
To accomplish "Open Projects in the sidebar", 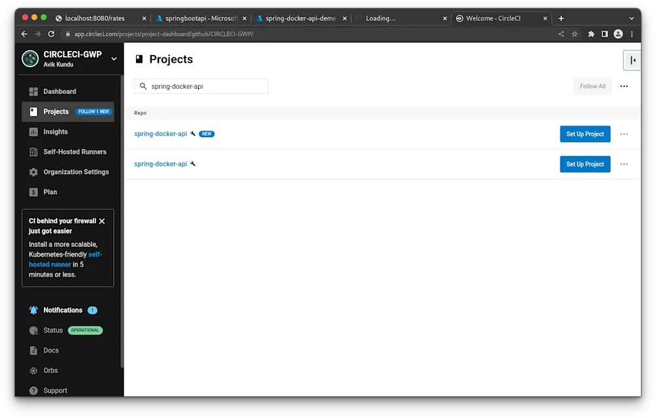I will coord(68,112).
